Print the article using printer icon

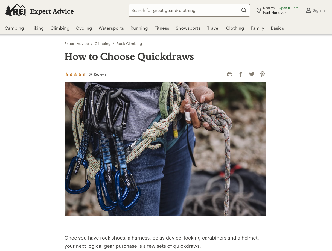(x=230, y=74)
